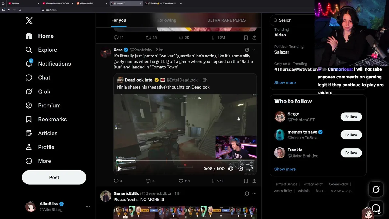Expand the footer More menu
The image size is (389, 219).
[x=321, y=191]
